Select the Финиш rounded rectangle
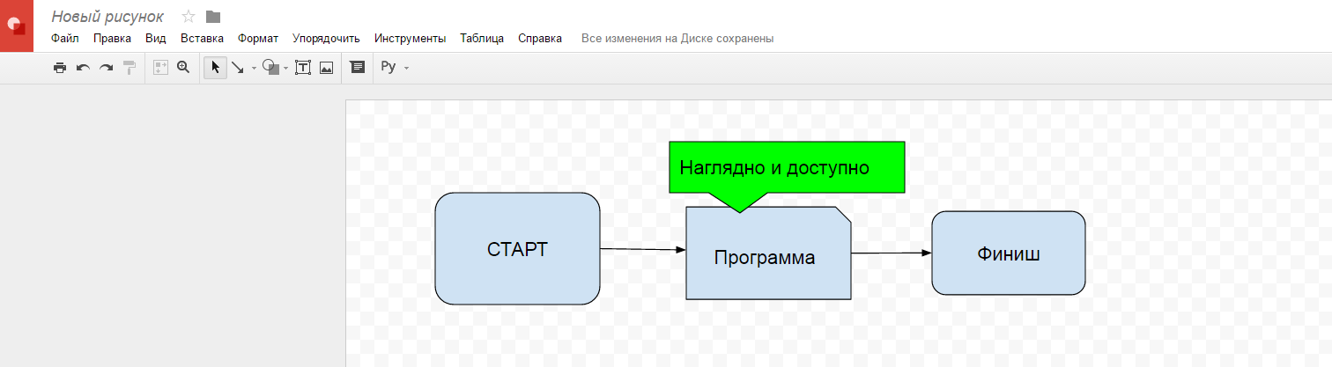 tap(1009, 253)
